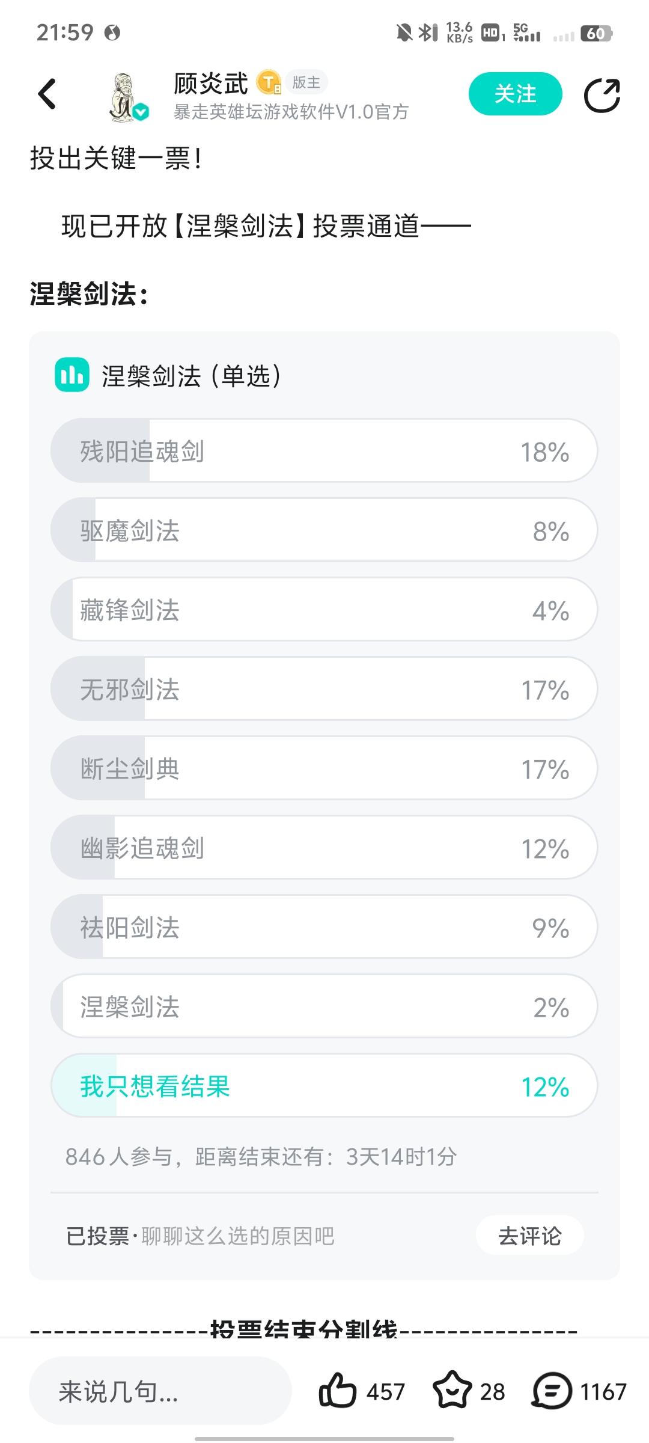Select the 我只想看结果 option

tap(324, 1086)
